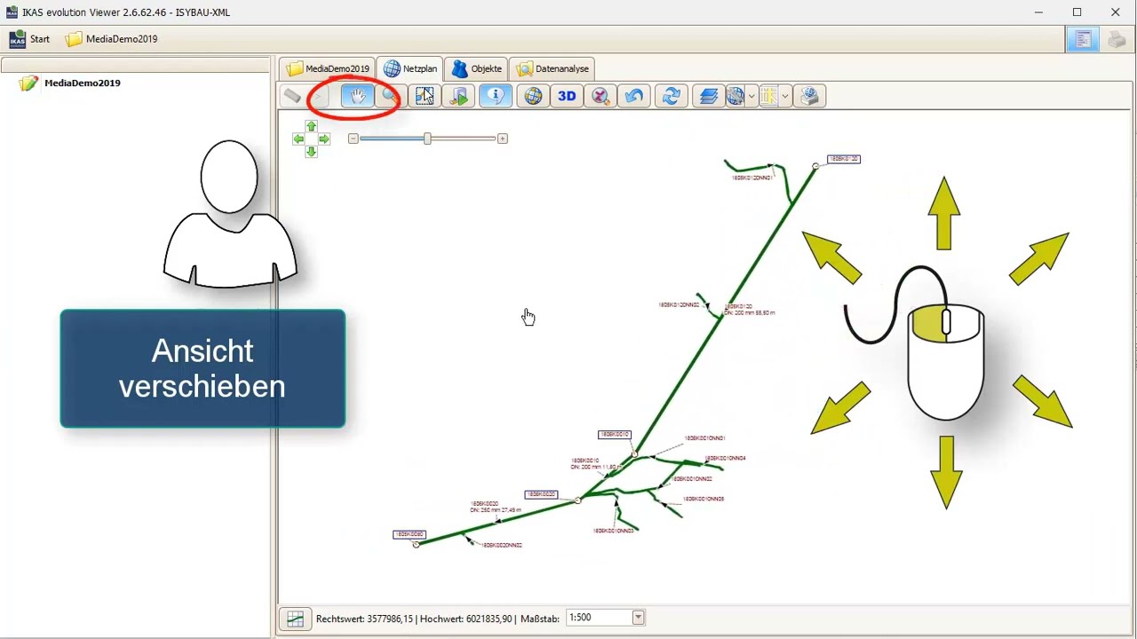Click zoom slider minus button

353,138
